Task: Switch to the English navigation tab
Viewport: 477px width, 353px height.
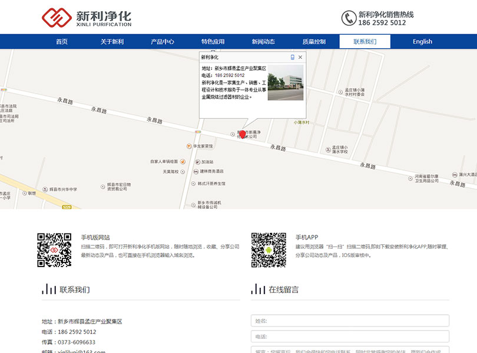Action: pos(422,41)
